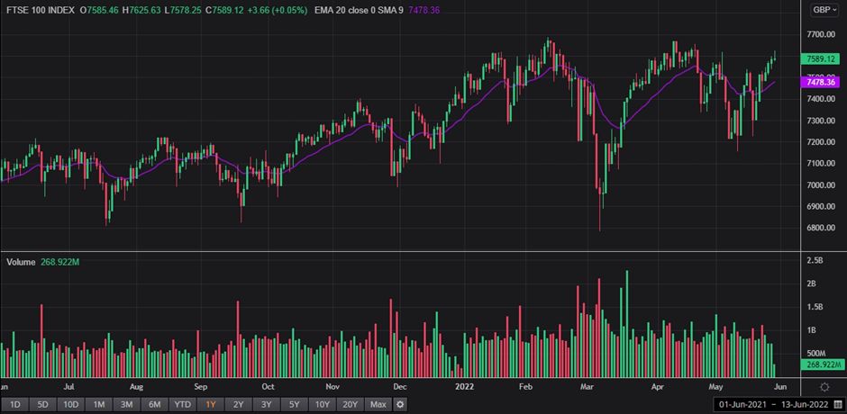Set chart range to 20Y
Image resolution: width=847 pixels, height=414 pixels.
tap(350, 404)
